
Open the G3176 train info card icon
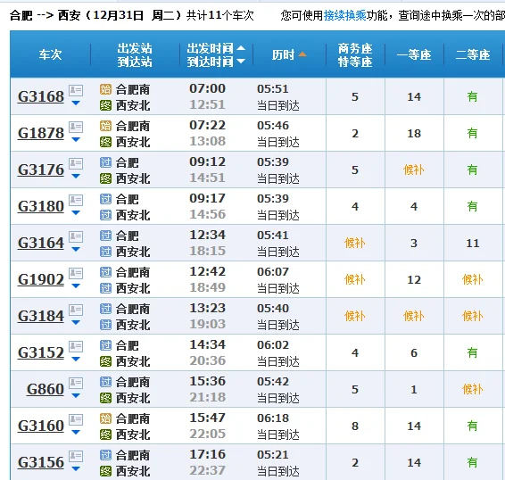pyautogui.click(x=76, y=163)
